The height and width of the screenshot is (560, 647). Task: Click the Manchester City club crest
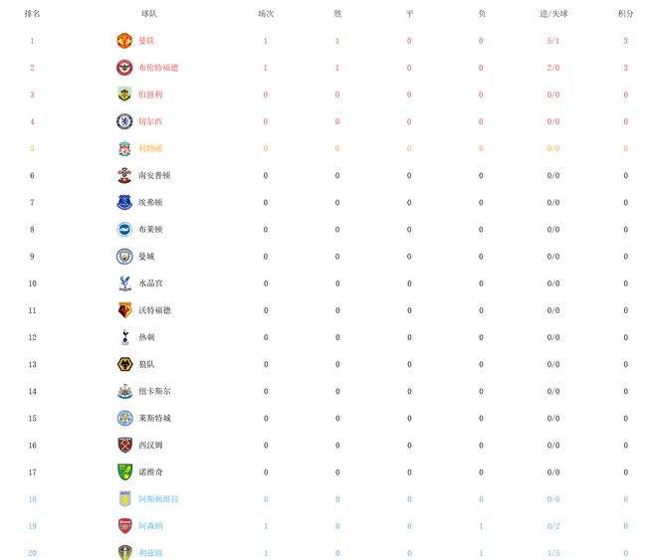[124, 257]
